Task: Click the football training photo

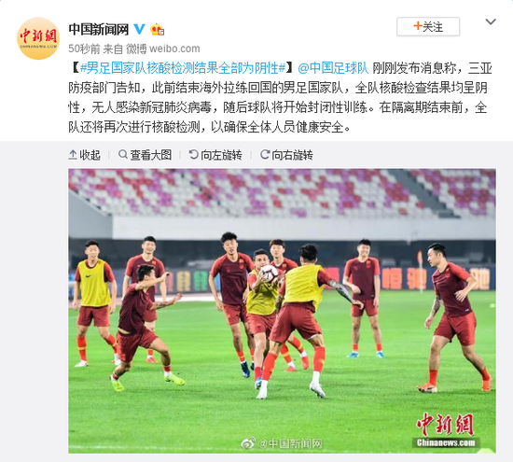Action: (x=282, y=311)
